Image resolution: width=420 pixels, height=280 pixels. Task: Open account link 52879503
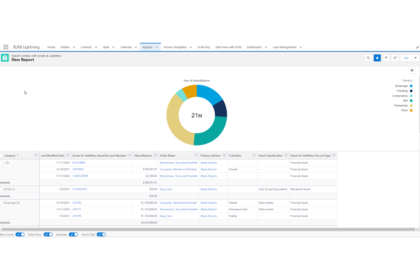78,169
